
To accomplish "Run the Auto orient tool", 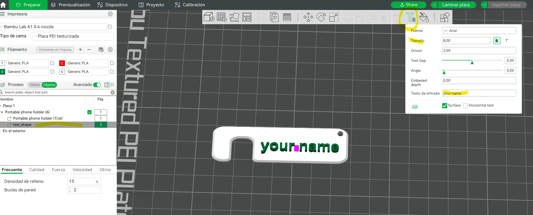I will pyautogui.click(x=234, y=17).
